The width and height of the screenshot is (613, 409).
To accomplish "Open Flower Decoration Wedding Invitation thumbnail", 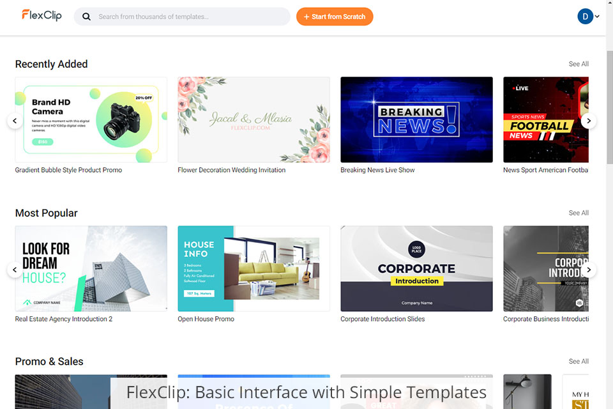I will (x=254, y=120).
